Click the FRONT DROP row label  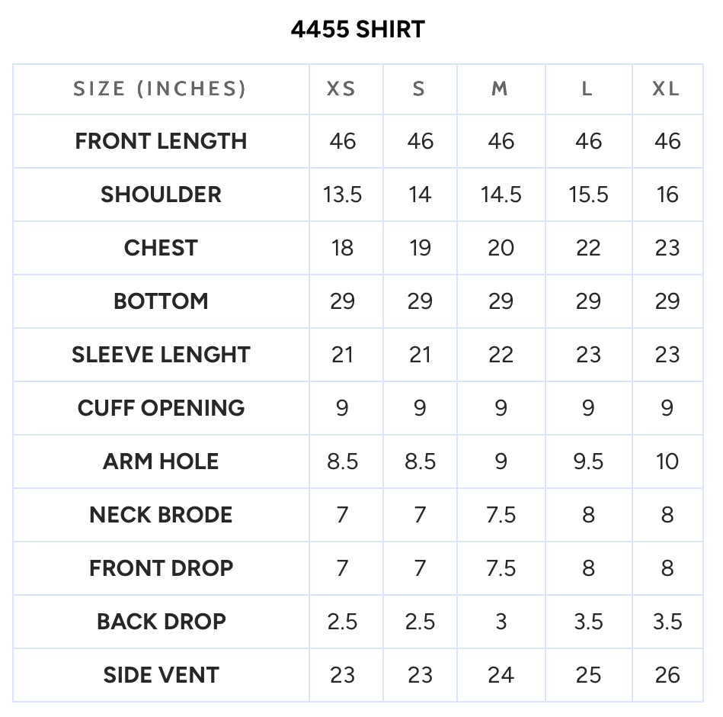click(x=161, y=567)
